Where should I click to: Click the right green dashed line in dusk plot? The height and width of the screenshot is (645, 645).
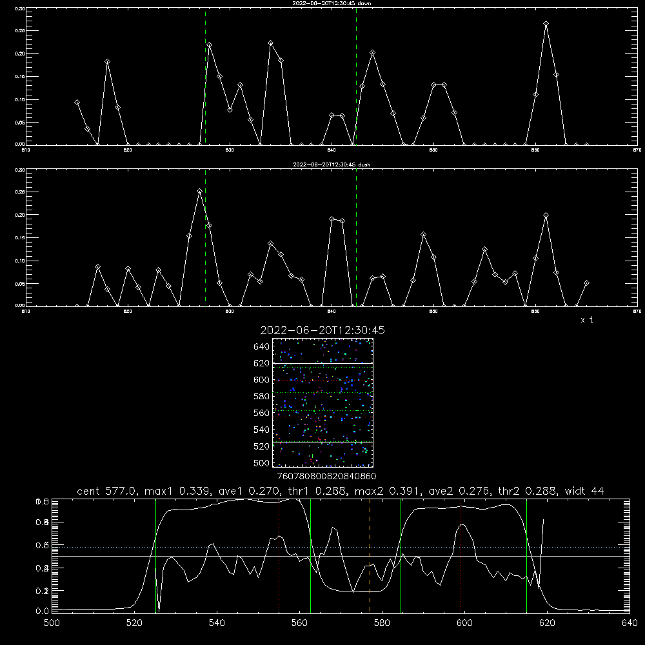[x=356, y=238]
